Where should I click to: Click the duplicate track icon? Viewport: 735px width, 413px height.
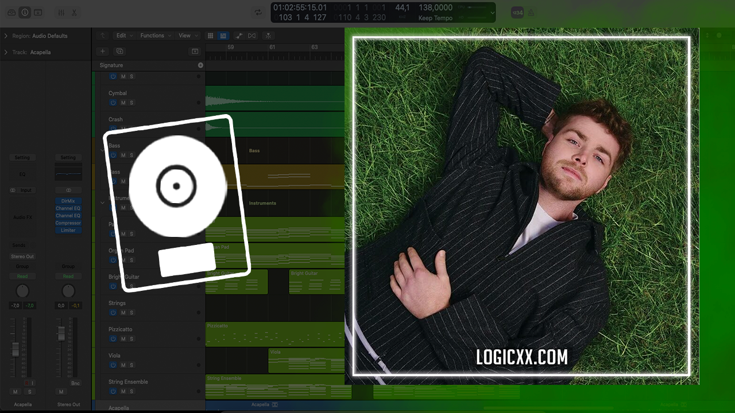tap(119, 52)
